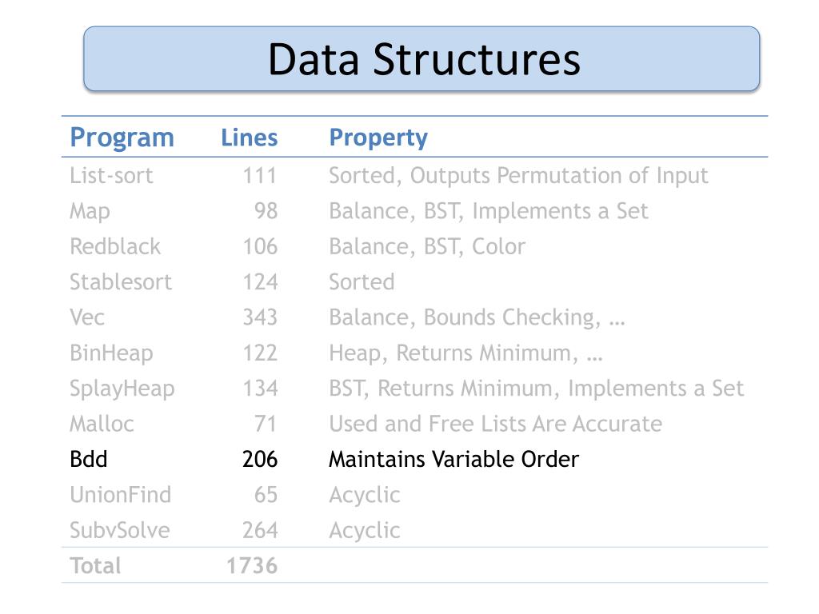
Task: Select the highlighted Bdd program name
Action: 88,460
